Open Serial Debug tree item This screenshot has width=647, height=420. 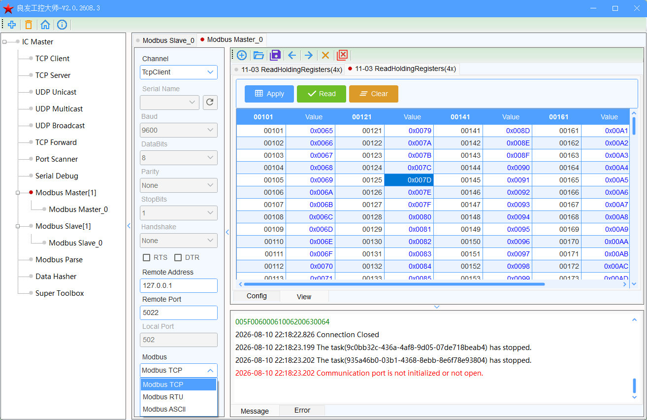57,176
